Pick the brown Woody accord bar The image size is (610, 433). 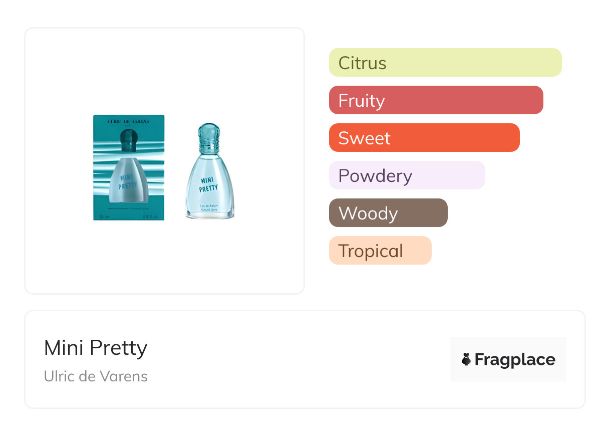tap(388, 213)
